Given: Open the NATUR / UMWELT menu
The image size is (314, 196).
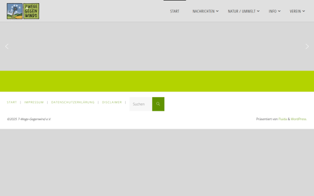Looking at the screenshot, I should pyautogui.click(x=241, y=11).
